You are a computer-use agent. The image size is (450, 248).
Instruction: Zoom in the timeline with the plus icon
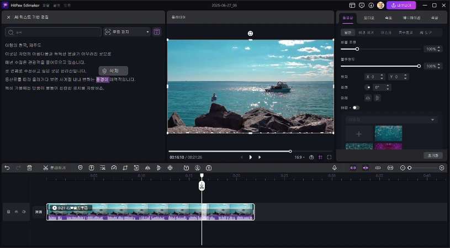442,168
